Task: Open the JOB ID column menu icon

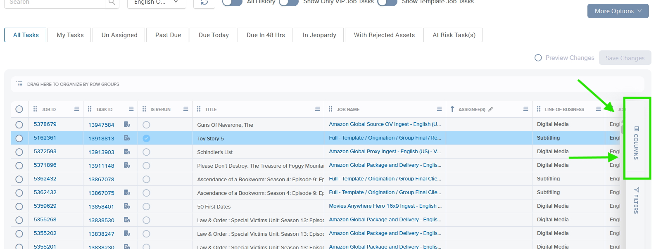Action: tap(76, 109)
